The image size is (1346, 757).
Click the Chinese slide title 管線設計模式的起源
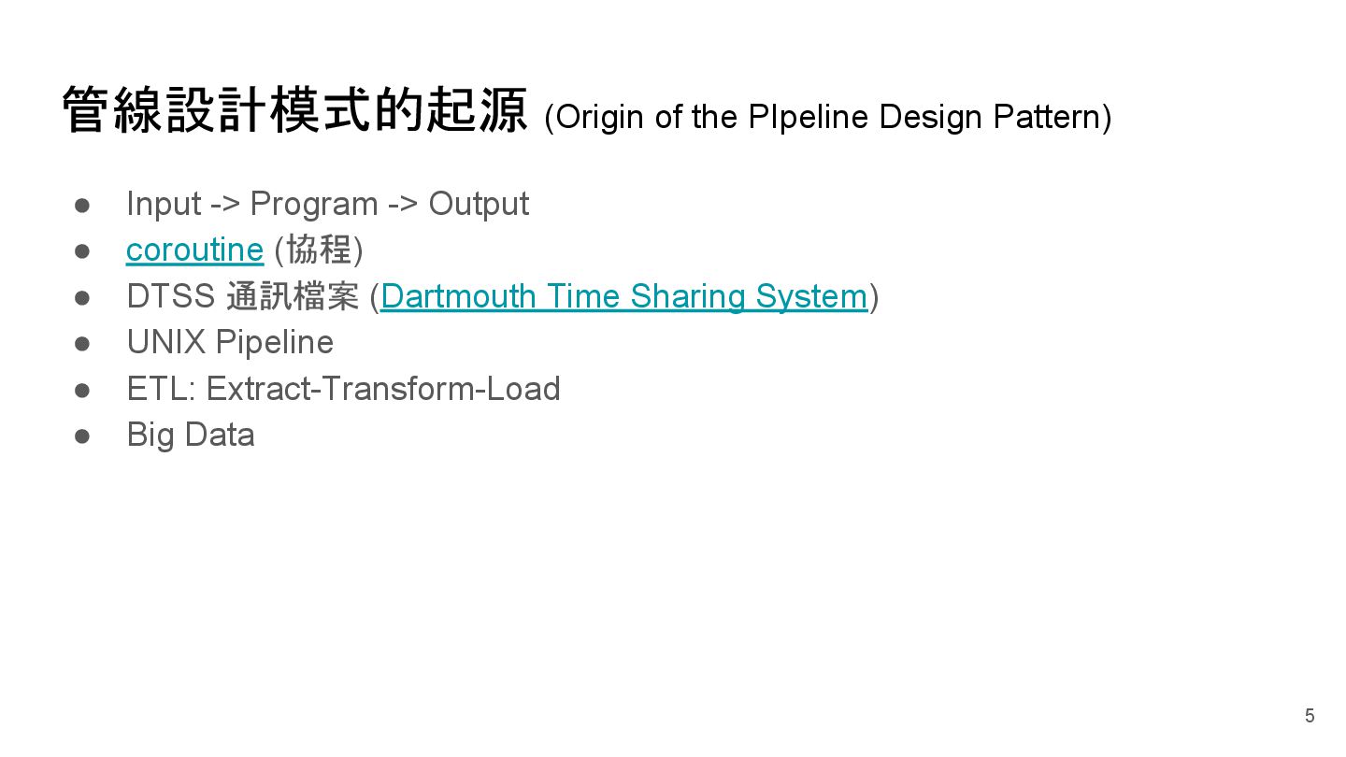(294, 111)
